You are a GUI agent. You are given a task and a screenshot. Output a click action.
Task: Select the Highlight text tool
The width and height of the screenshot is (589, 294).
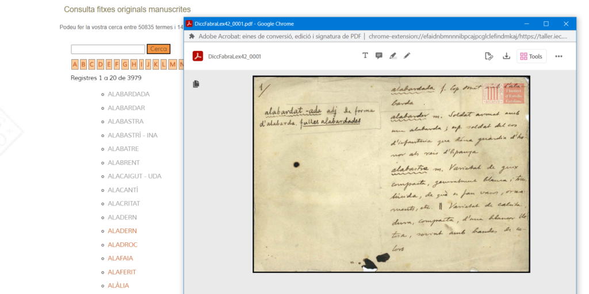[x=393, y=56]
